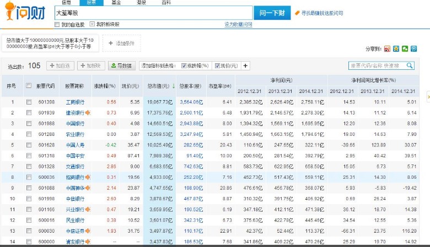
Task: Click 加板块 button
Action: pos(91,65)
